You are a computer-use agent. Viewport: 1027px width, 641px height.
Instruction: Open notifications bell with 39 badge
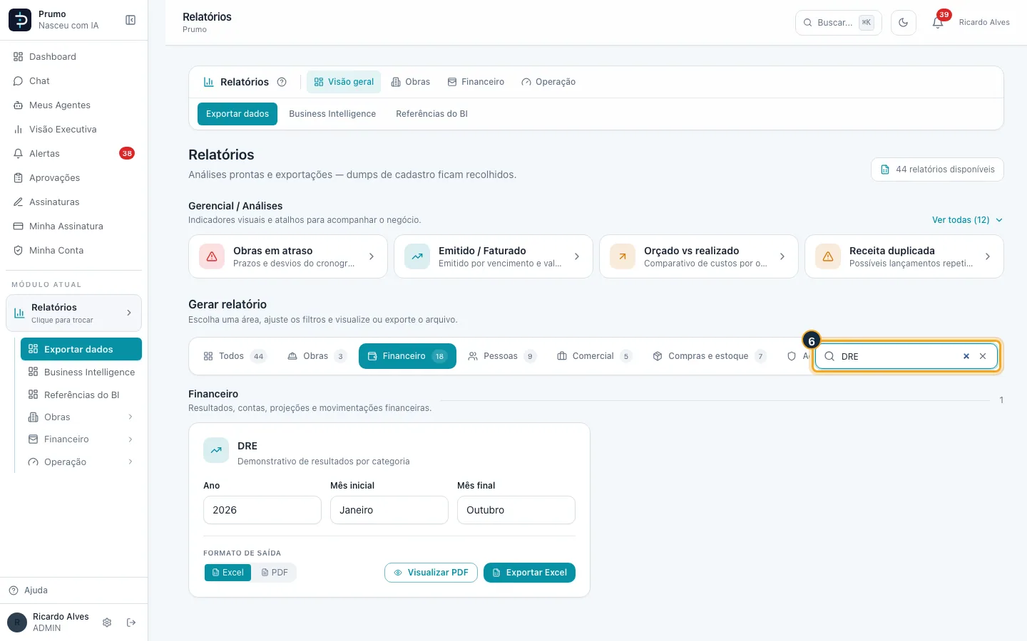tap(938, 23)
